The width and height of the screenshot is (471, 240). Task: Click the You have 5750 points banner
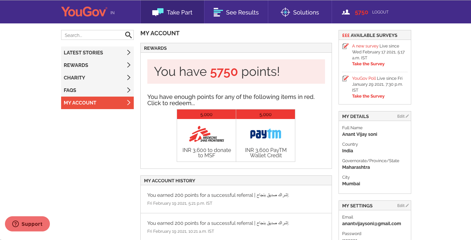click(x=236, y=72)
